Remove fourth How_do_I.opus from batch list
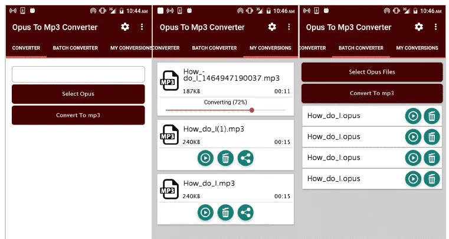Screen dimensions: 449x239 tap(431, 179)
